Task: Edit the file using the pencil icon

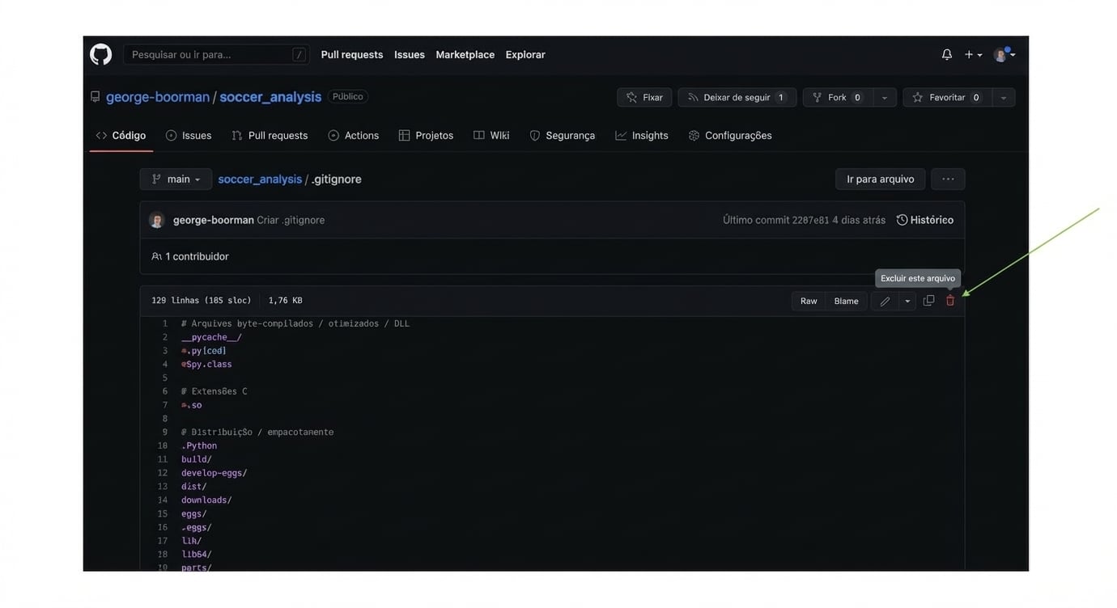Action: pos(885,301)
